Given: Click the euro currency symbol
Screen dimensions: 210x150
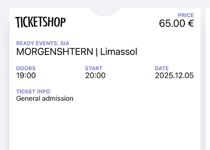Looking at the screenshot, I should (x=190, y=24).
